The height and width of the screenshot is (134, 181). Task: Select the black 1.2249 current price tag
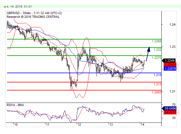(x=169, y=61)
